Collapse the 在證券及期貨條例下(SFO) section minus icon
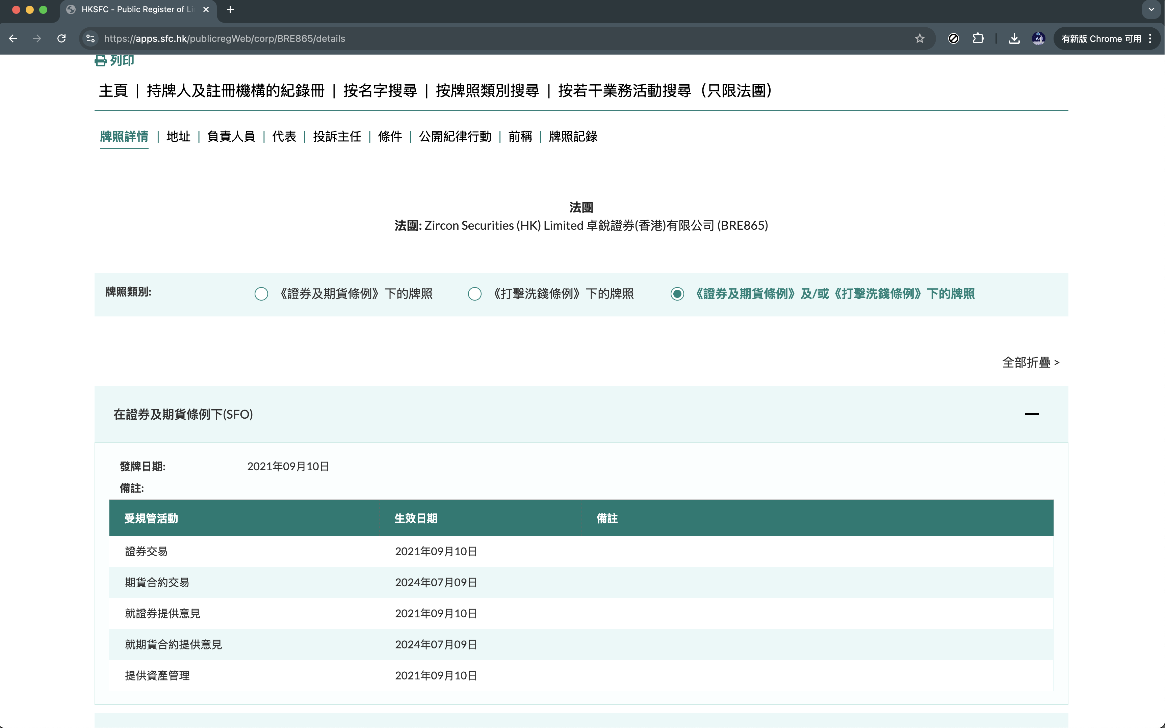The height and width of the screenshot is (728, 1165). pyautogui.click(x=1032, y=414)
